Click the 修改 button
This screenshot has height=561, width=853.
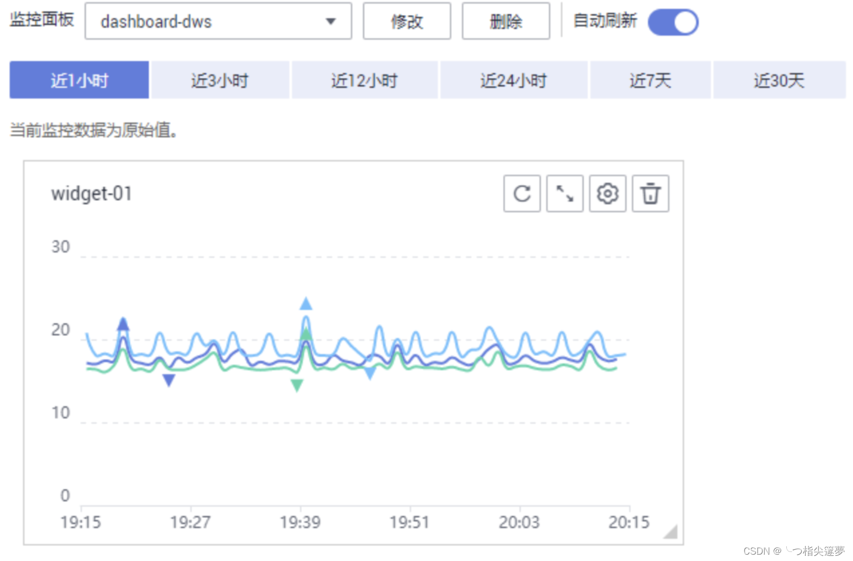tap(407, 21)
